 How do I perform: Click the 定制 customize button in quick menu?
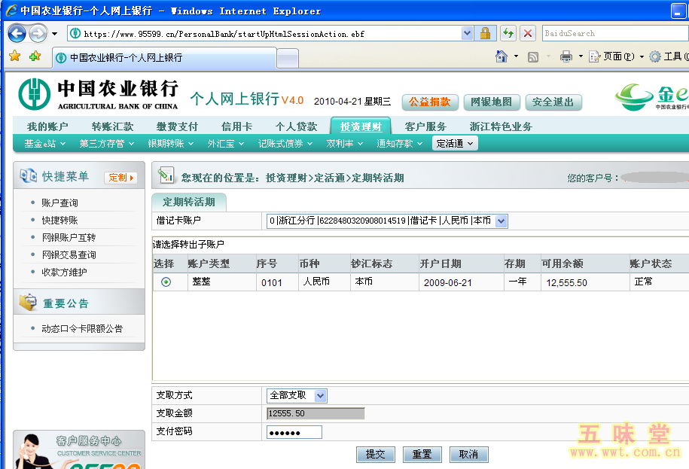point(121,178)
